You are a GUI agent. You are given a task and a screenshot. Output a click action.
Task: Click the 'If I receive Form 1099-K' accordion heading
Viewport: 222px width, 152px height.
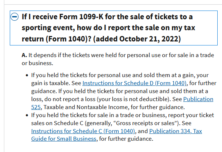click(114, 28)
